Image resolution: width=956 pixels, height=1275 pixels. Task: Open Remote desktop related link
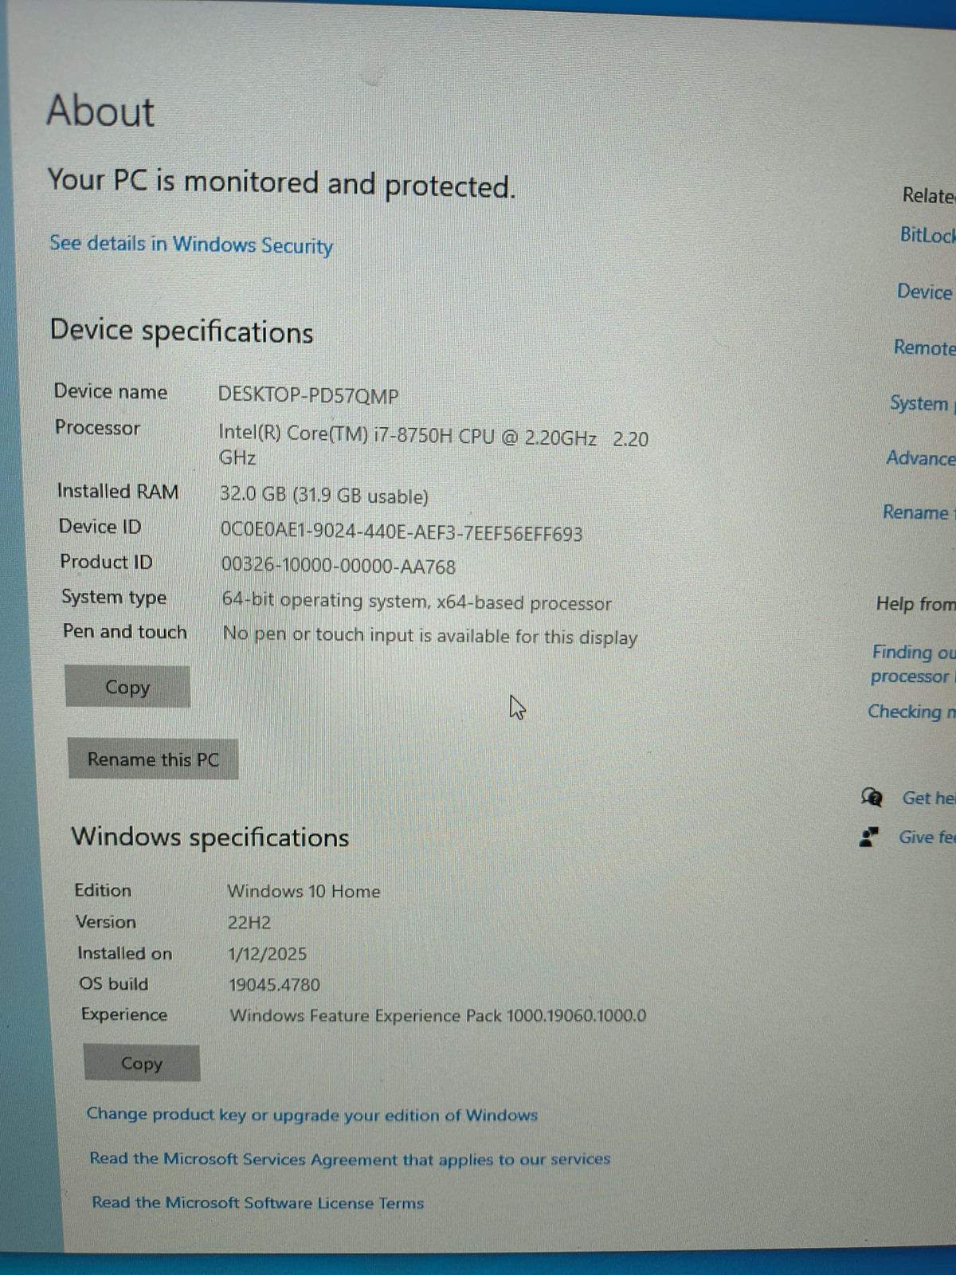[924, 347]
